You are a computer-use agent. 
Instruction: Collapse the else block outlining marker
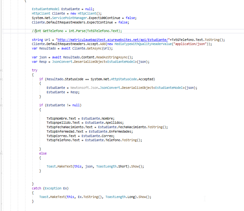point(1,154)
